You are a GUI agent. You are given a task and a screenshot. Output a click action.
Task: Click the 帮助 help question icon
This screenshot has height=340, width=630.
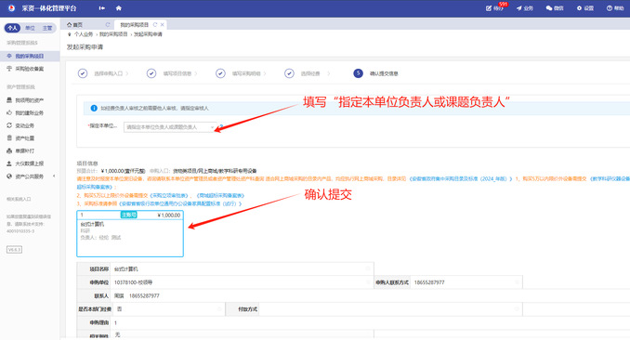pos(610,8)
